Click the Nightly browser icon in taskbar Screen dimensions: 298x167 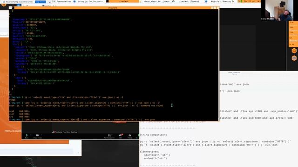pos(206,1)
